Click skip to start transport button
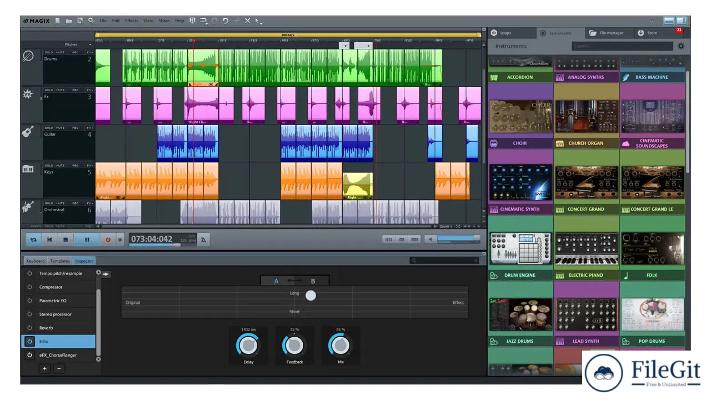This screenshot has width=711, height=400. (49, 240)
